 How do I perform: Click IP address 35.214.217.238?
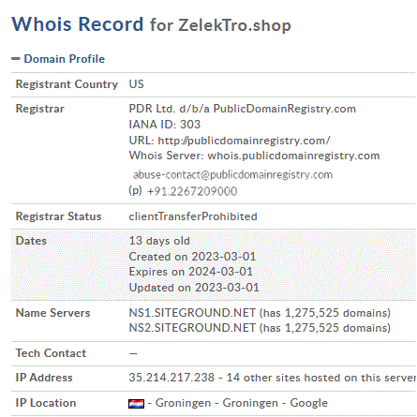point(171,378)
